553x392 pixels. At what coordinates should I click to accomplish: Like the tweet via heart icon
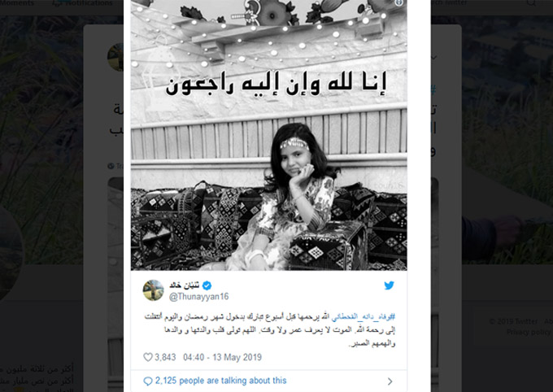[148, 357]
